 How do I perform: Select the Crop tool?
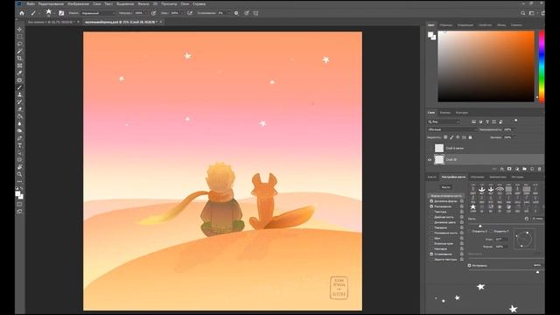click(x=19, y=59)
